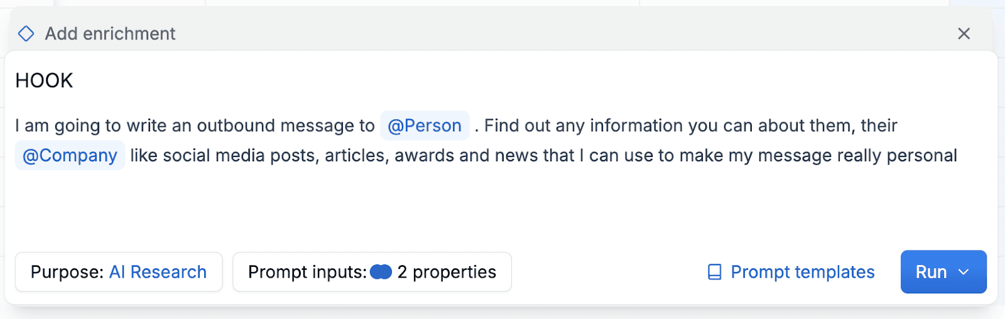Click the "AI Research" purpose value
Screen dimensions: 1005x319
click(158, 272)
